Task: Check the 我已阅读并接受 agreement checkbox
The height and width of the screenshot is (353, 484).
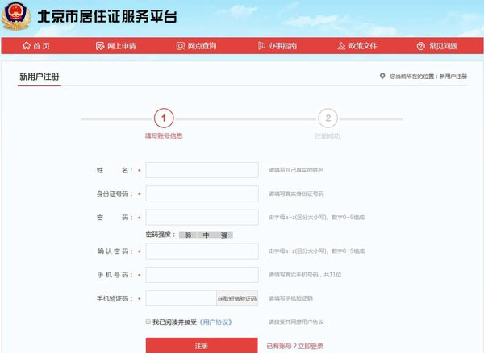Action: pos(148,322)
